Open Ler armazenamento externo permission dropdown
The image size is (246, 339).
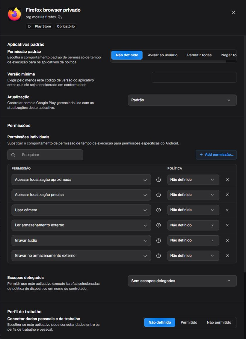[x=81, y=225]
